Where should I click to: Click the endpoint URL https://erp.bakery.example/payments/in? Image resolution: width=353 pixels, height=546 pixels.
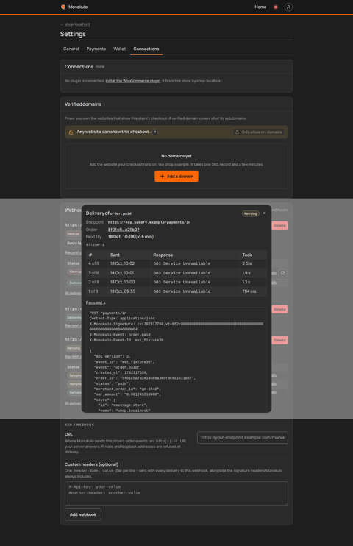[149, 222]
